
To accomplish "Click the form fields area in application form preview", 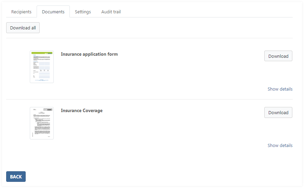I will point(44,68).
